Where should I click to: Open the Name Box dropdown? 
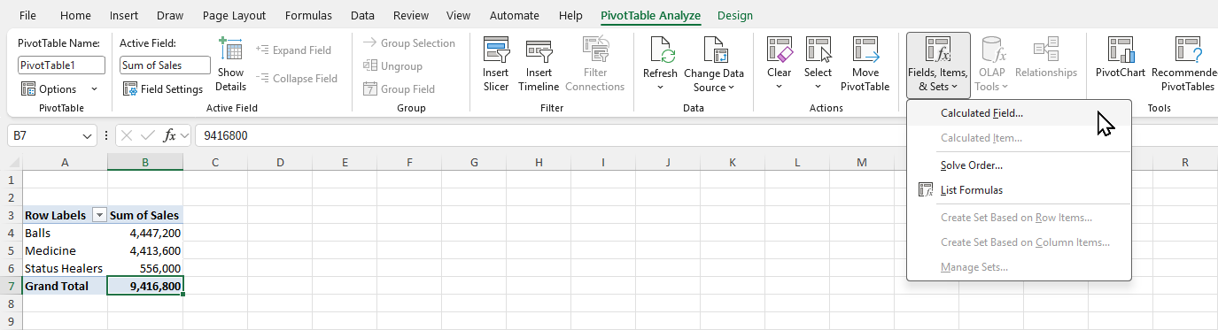coord(87,136)
